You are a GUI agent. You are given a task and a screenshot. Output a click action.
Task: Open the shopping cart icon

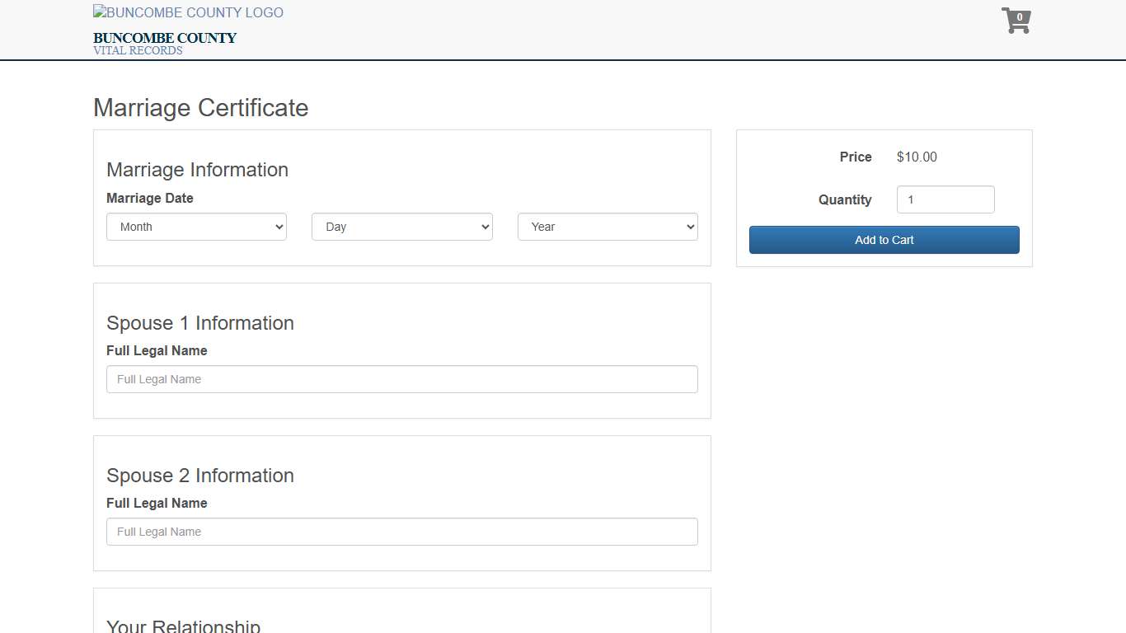tap(1013, 23)
